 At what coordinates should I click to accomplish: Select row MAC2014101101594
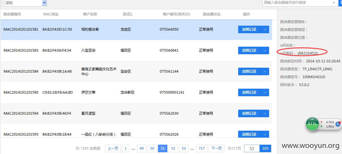136,113
